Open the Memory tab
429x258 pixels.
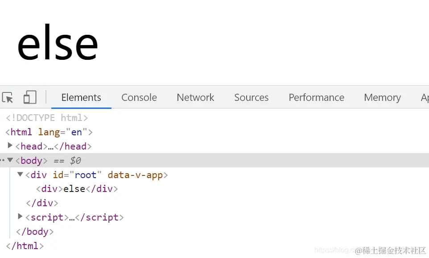click(382, 97)
